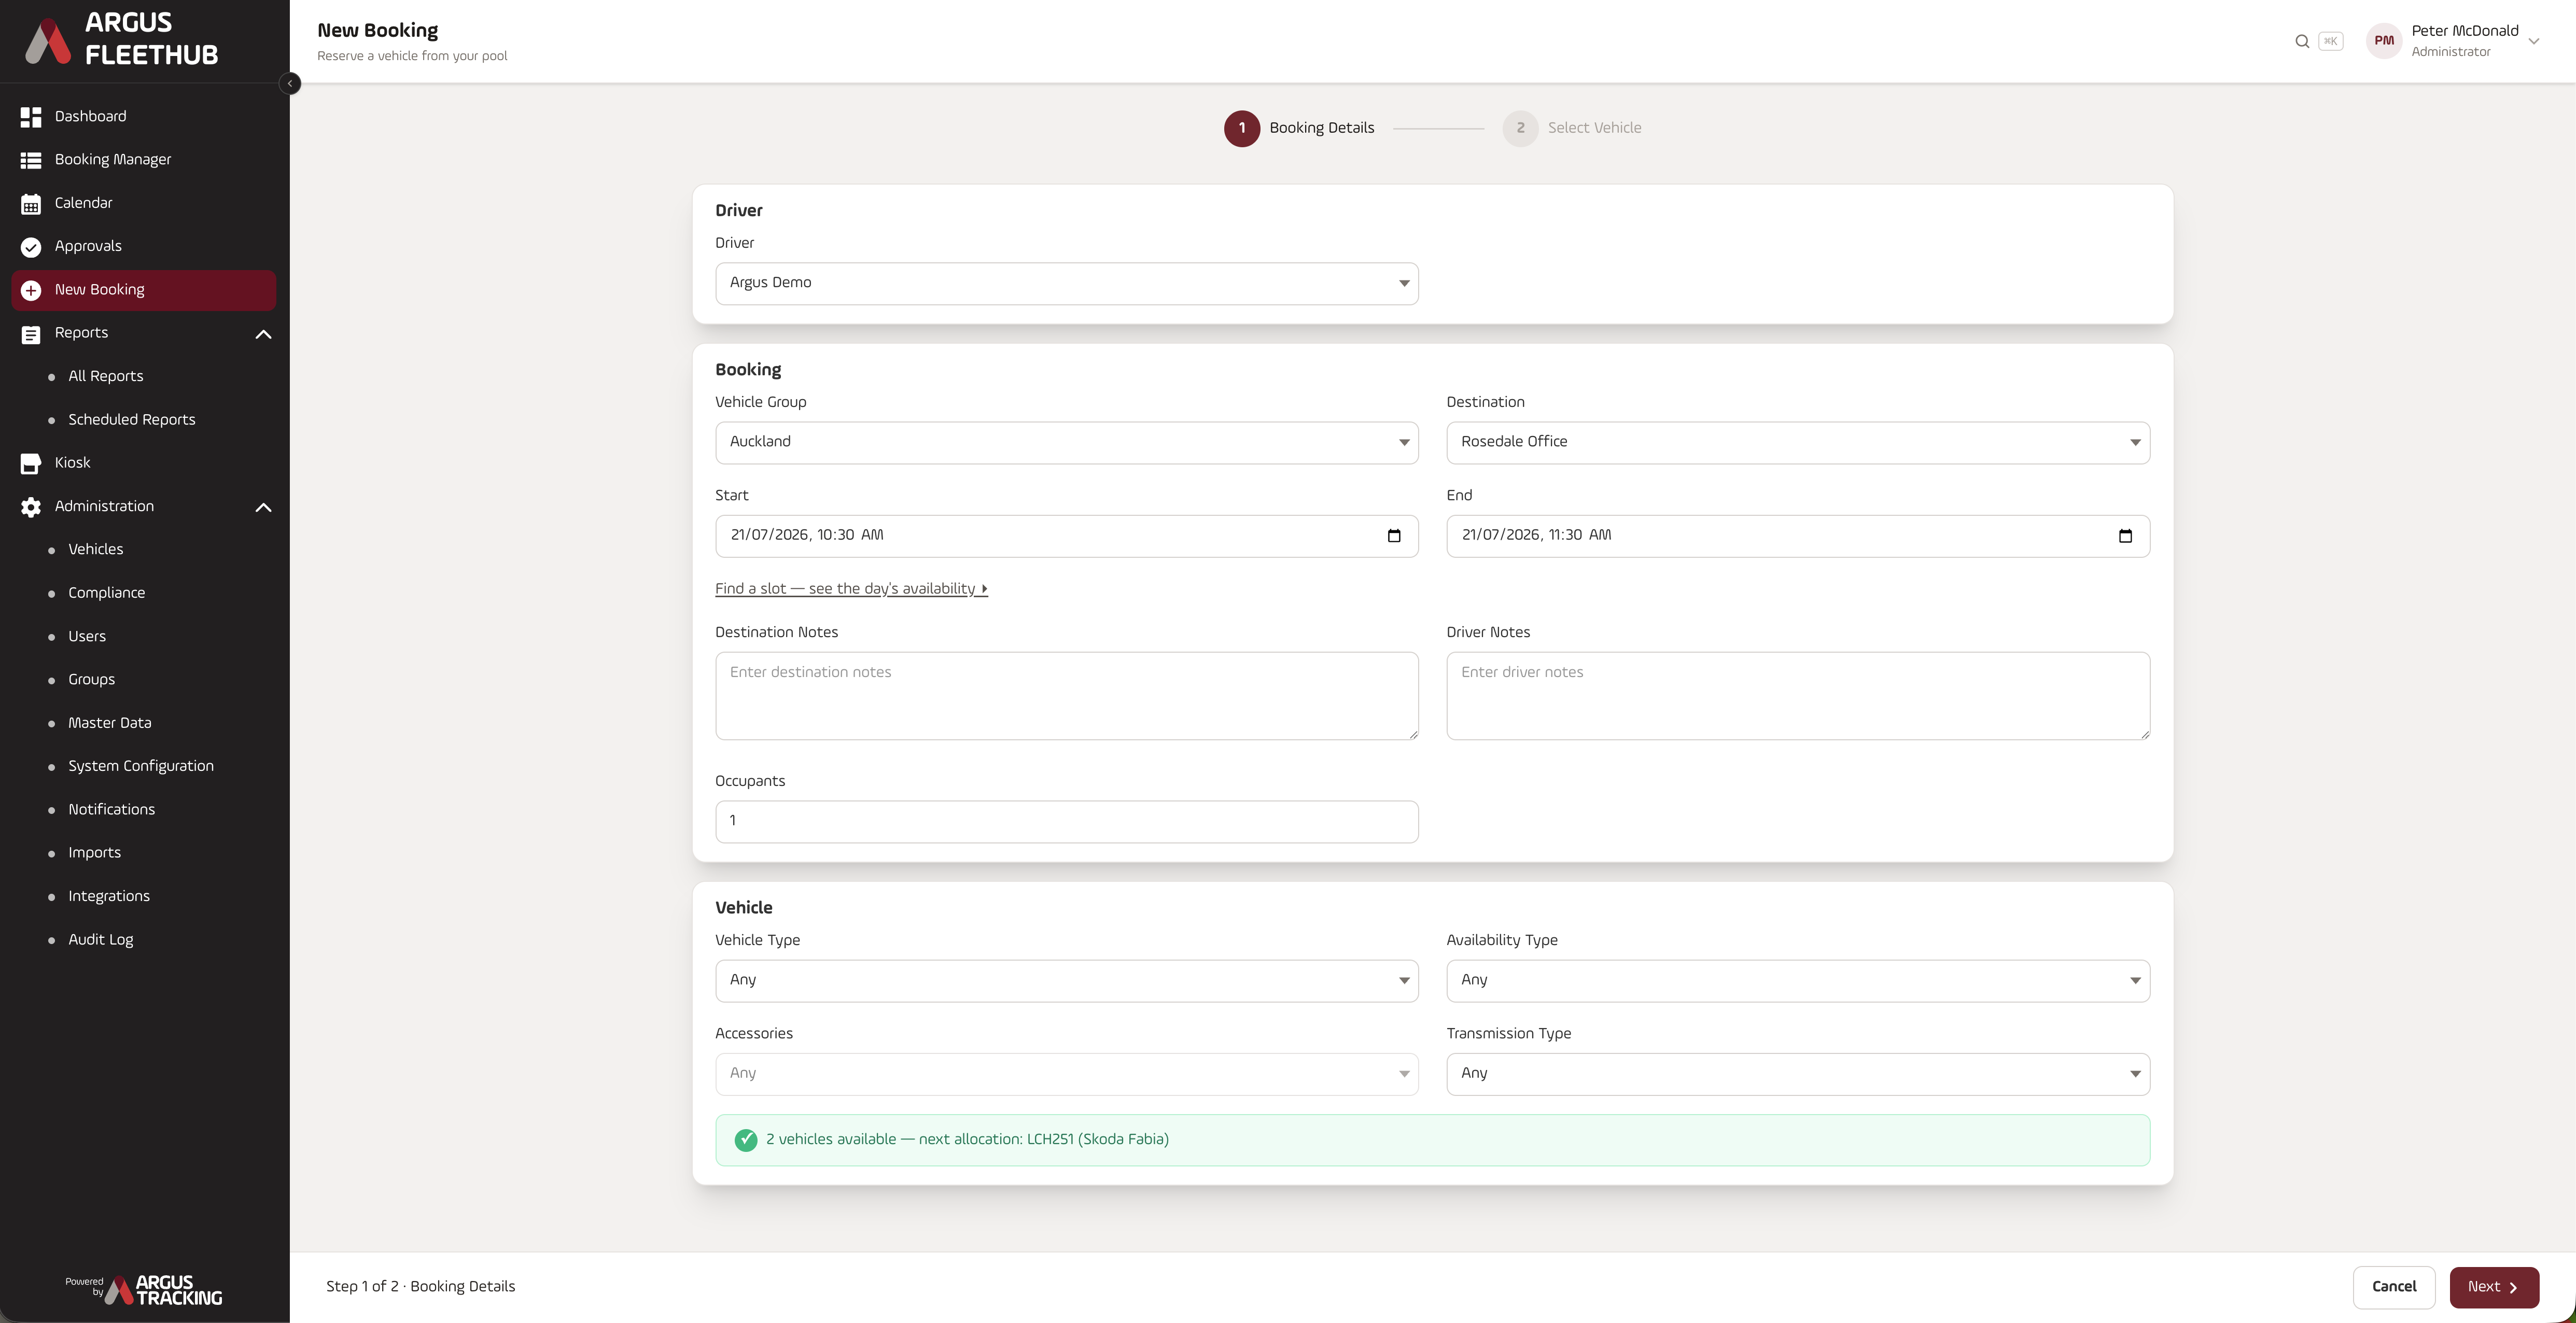Click the Destination Notes text area
Image resolution: width=2576 pixels, height=1323 pixels.
(1067, 696)
